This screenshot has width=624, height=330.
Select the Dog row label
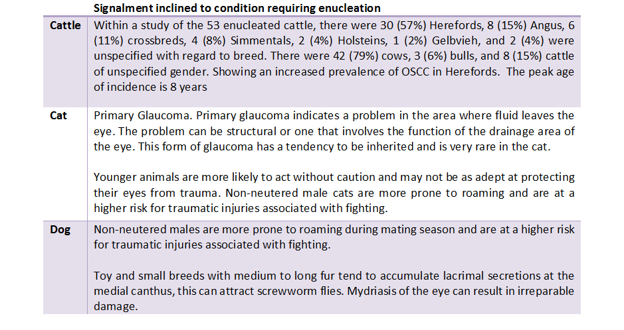[x=60, y=230]
